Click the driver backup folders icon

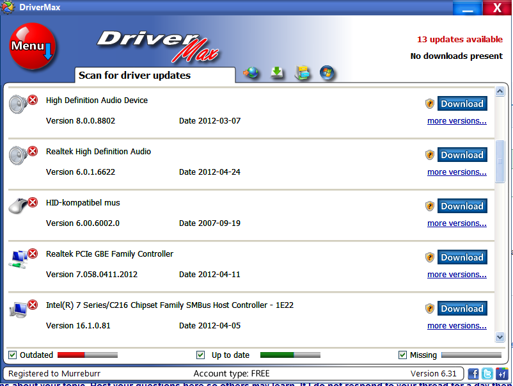[303, 73]
